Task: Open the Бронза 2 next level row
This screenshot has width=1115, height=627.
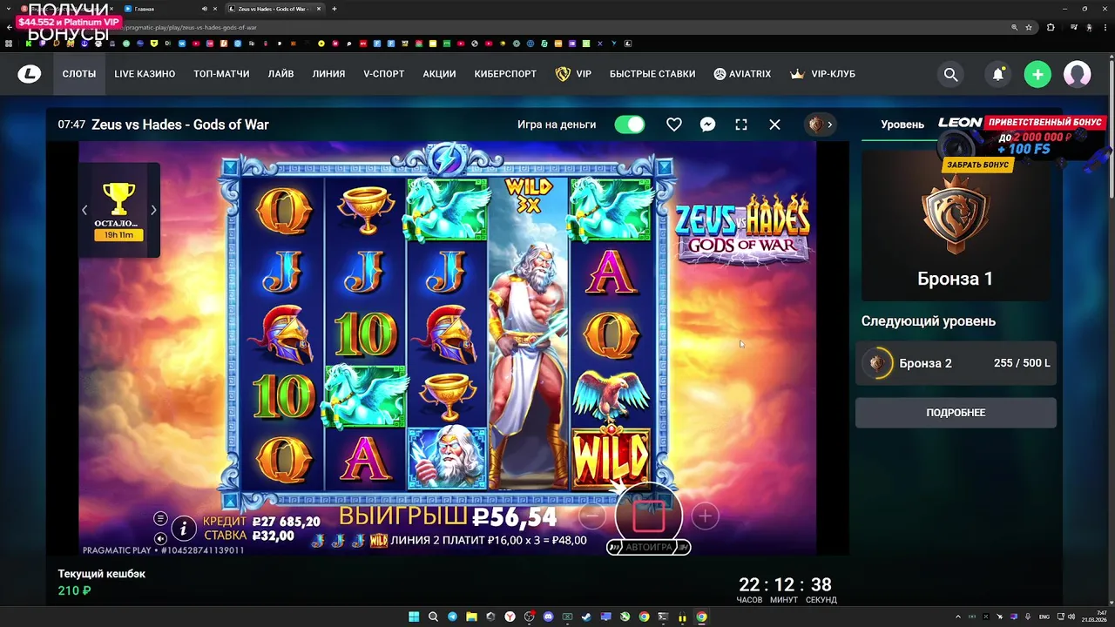Action: tap(956, 363)
